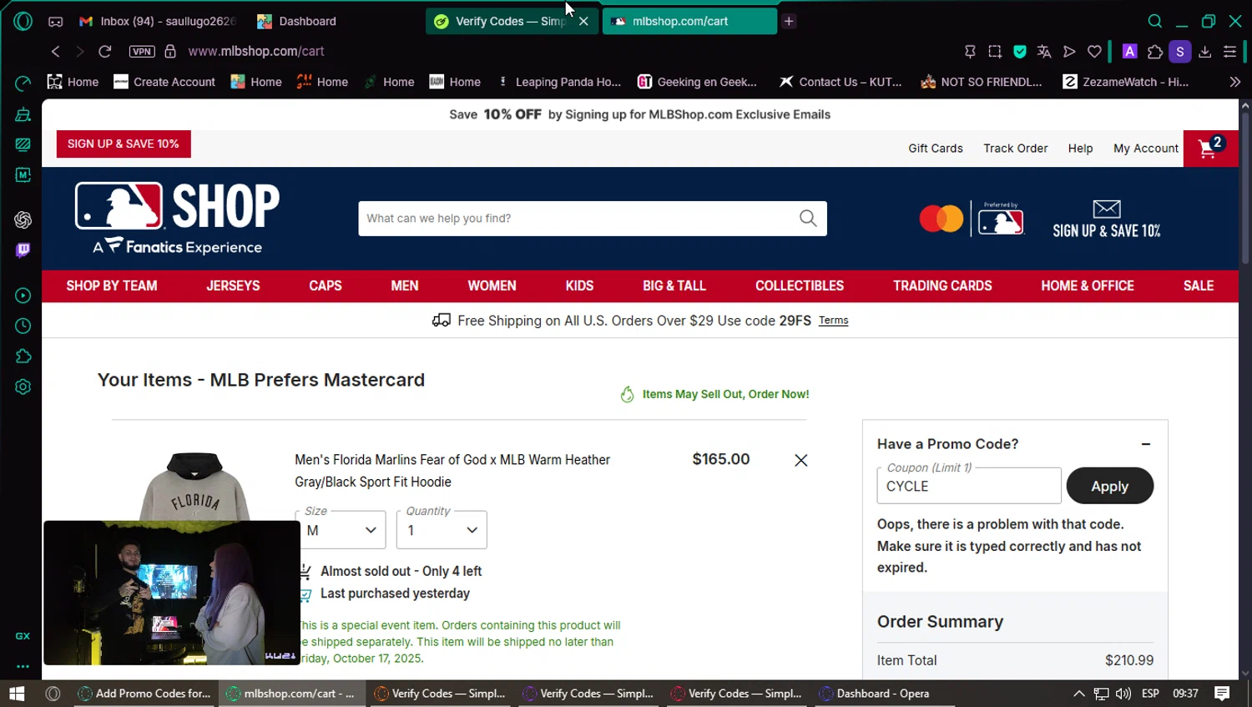The height and width of the screenshot is (707, 1252).
Task: Open volume control in system tray
Action: pos(1123,694)
